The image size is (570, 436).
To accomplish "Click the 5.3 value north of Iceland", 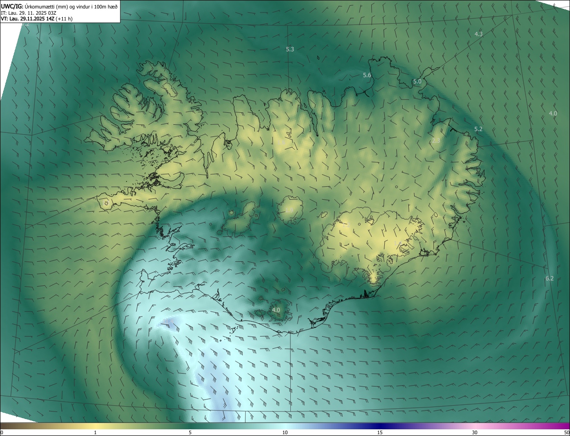I will (x=290, y=49).
